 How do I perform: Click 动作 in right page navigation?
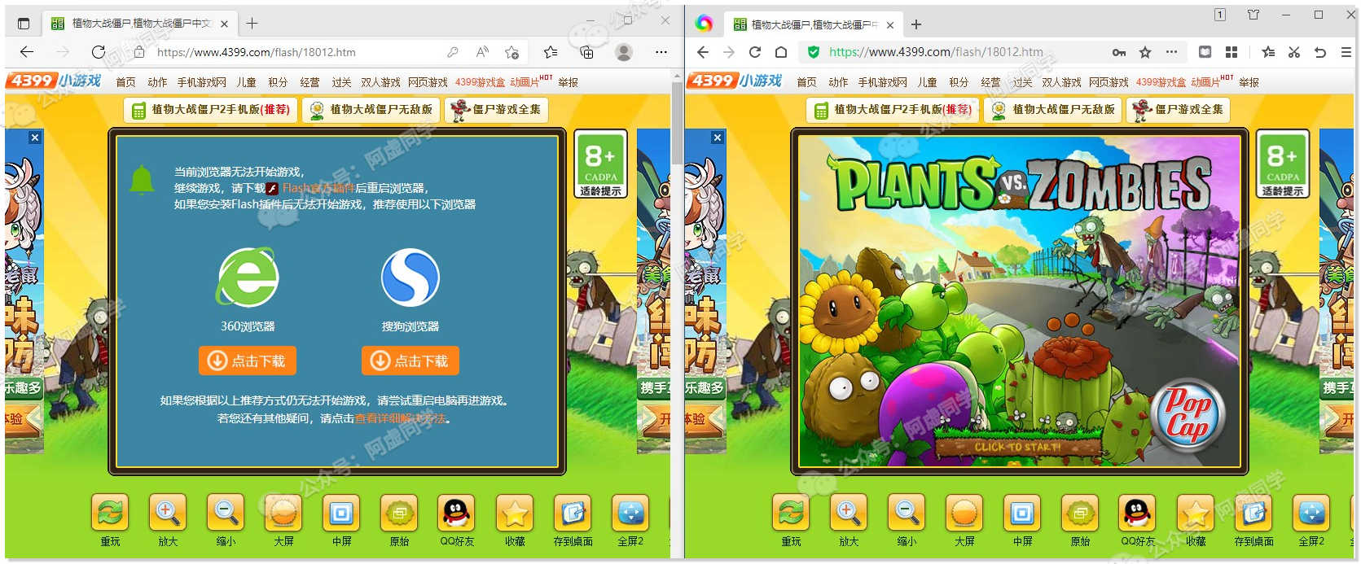[x=838, y=82]
